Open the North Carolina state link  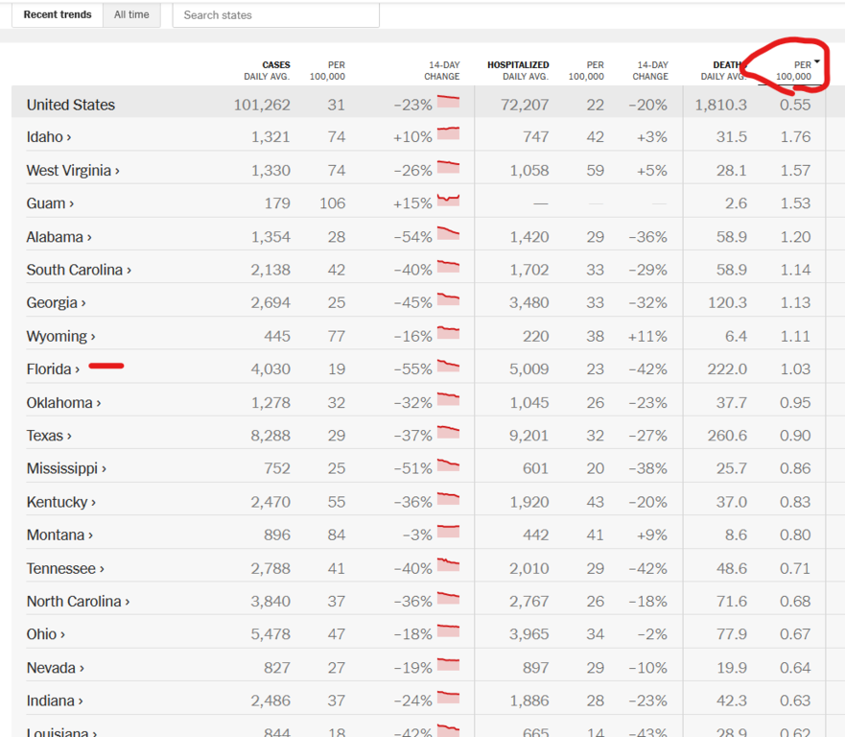78,602
